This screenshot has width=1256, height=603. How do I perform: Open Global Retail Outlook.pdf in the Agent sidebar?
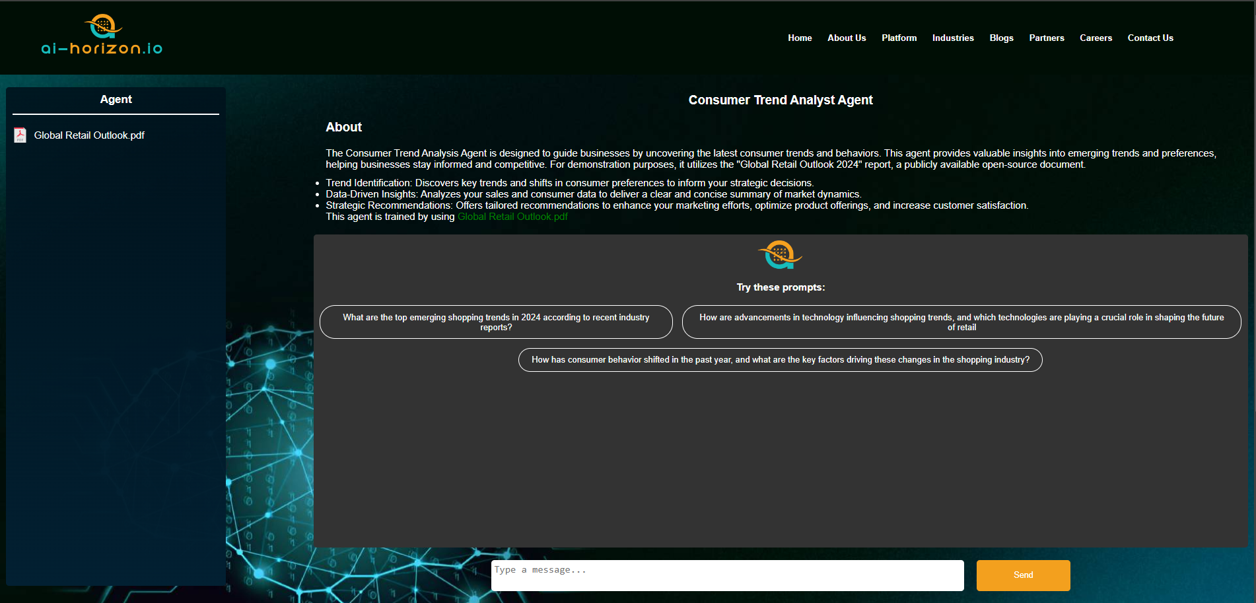89,135
